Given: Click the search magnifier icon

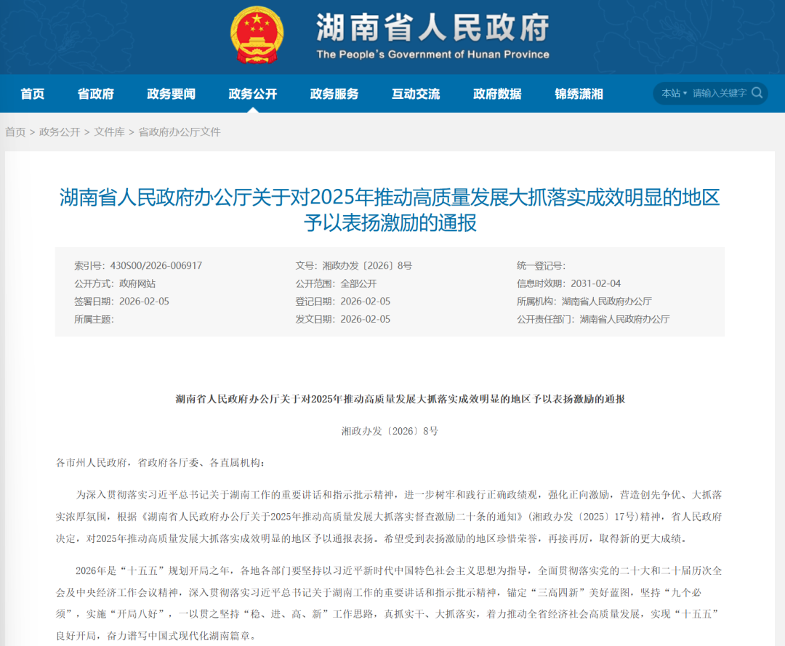Looking at the screenshot, I should 757,93.
